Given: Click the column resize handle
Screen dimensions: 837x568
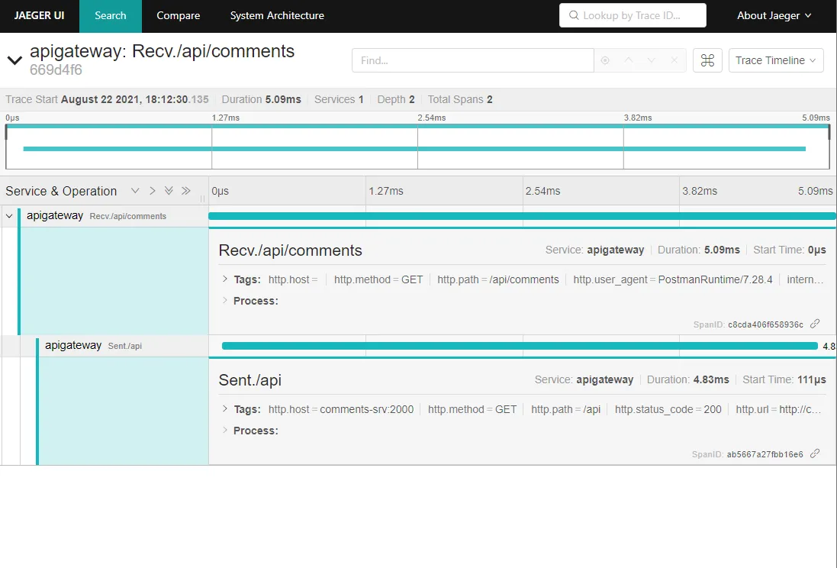Looking at the screenshot, I should 203,198.
